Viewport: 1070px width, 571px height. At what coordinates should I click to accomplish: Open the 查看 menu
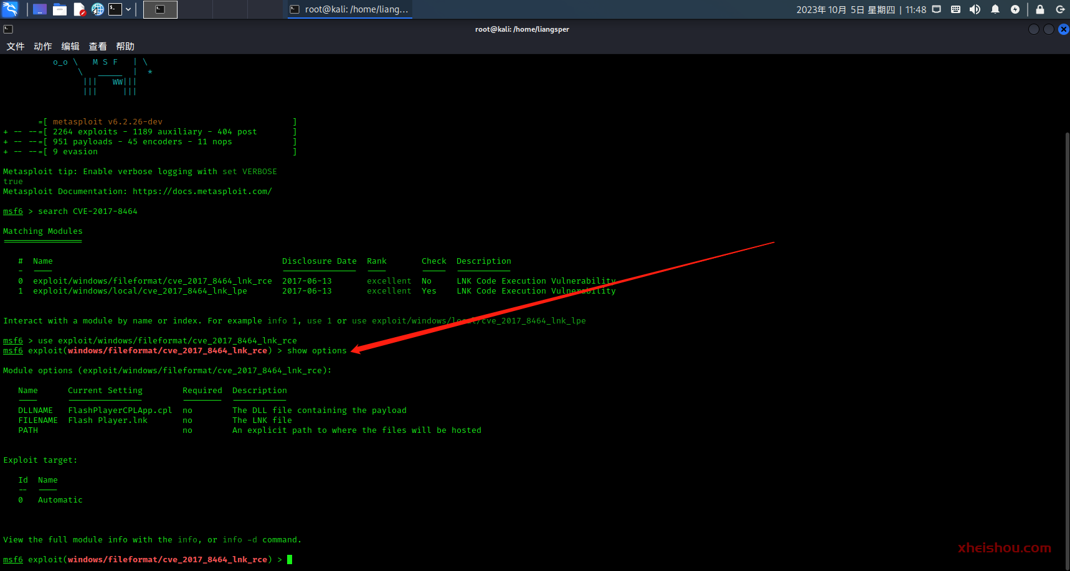click(98, 47)
